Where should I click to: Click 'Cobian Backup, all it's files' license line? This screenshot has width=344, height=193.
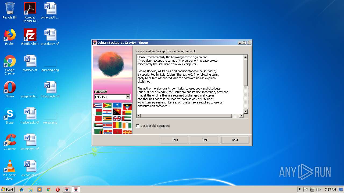click(x=177, y=71)
